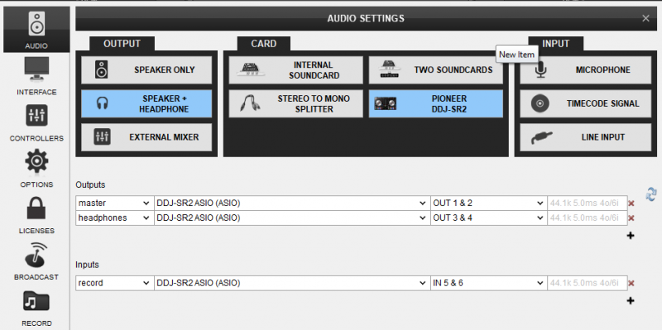The width and height of the screenshot is (662, 330).
Task: Open the IN 5 & 6 channel dropdown
Action: click(489, 283)
